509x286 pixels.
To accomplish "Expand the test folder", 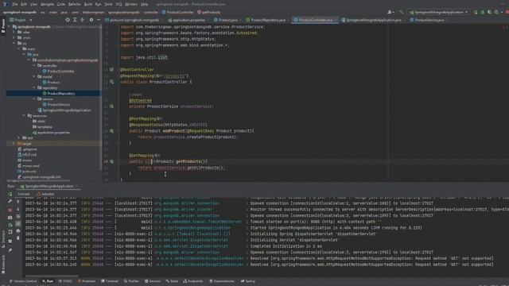I will coord(19,137).
